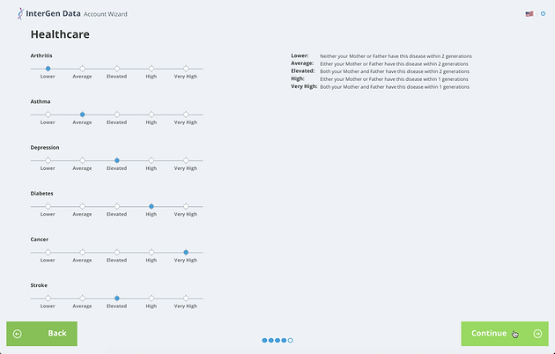Go to first wizard step dot
The height and width of the screenshot is (354, 555).
[264, 340]
